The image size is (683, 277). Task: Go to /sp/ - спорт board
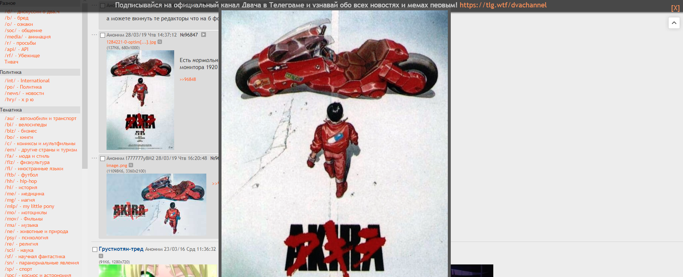(18, 269)
